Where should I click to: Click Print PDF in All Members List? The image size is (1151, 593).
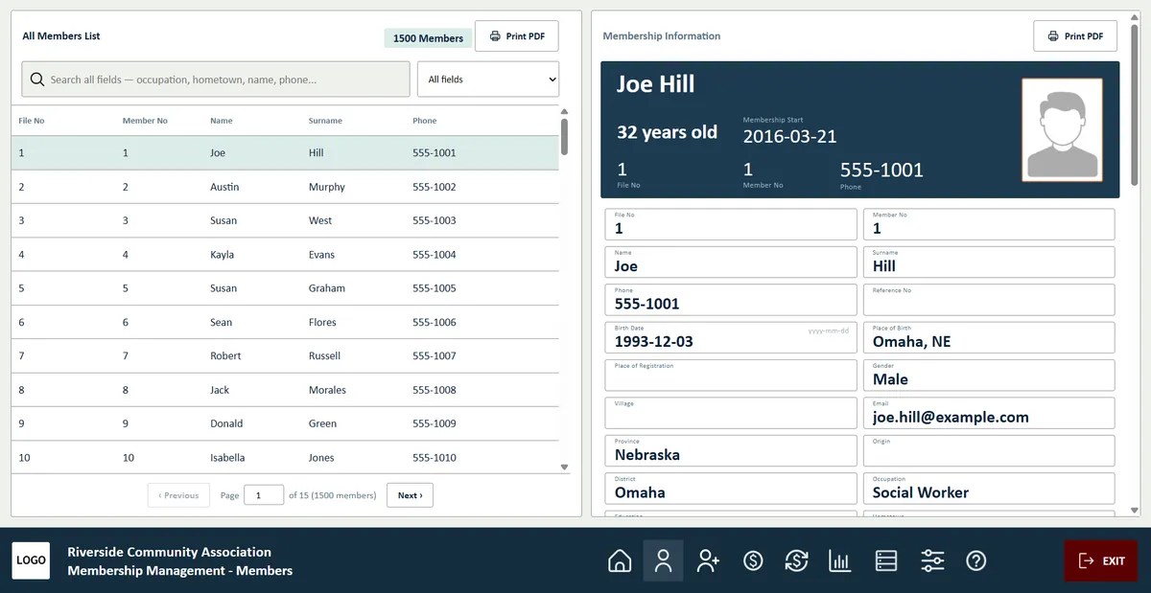point(516,36)
